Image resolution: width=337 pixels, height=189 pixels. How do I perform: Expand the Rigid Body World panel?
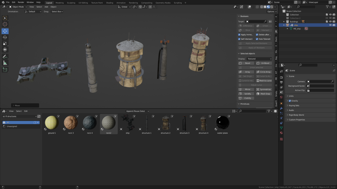(296, 115)
